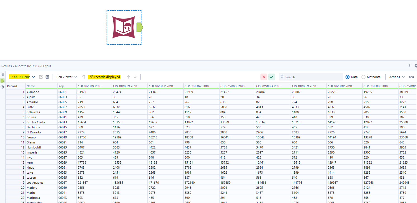The height and width of the screenshot is (203, 417).
Task: Select the Contra Costa name cell
Action: coord(41,122)
